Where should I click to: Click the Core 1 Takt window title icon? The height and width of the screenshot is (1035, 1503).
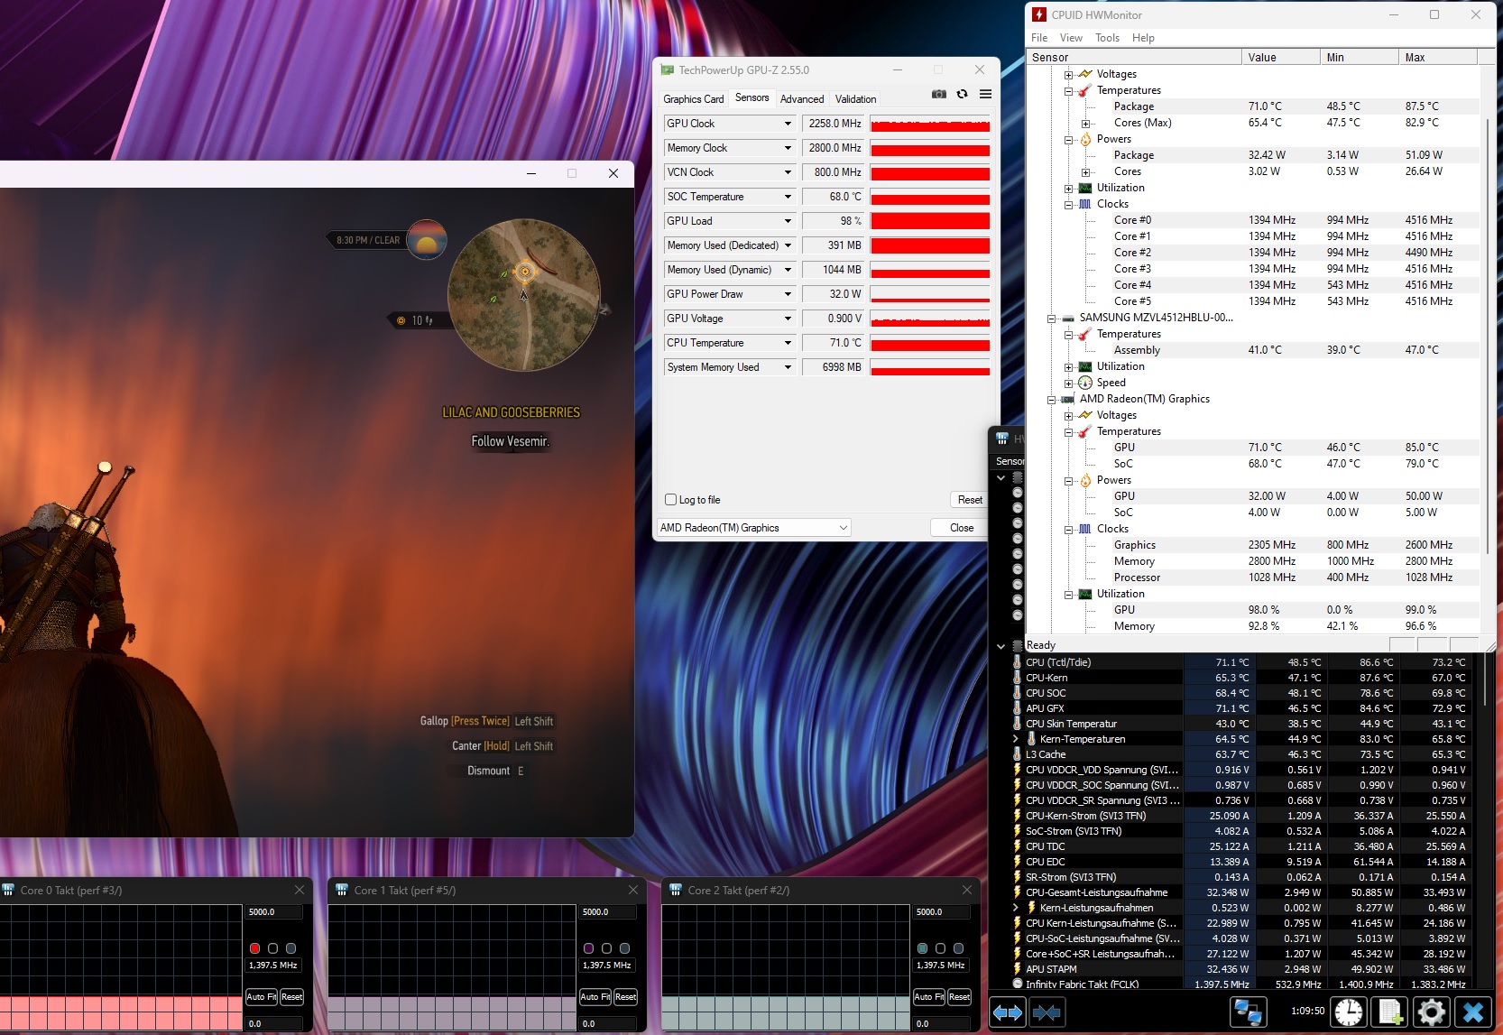click(342, 890)
